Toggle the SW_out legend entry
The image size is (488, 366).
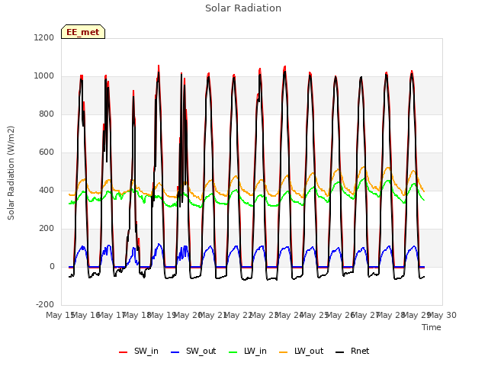point(193,352)
